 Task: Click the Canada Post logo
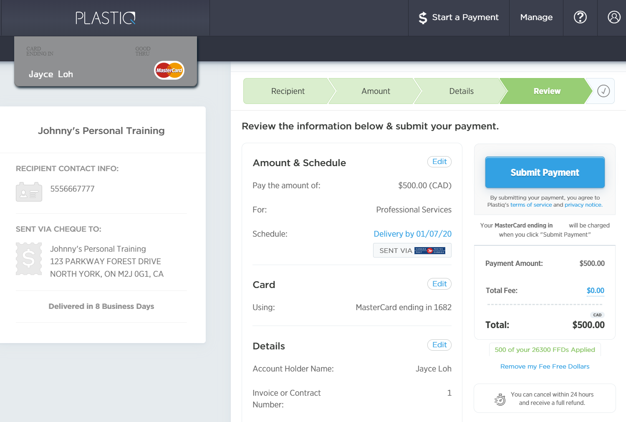[430, 250]
